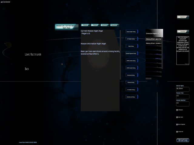Open Mission List current mission button
This screenshot has width=194, height=145.
pyautogui.click(x=67, y=27)
